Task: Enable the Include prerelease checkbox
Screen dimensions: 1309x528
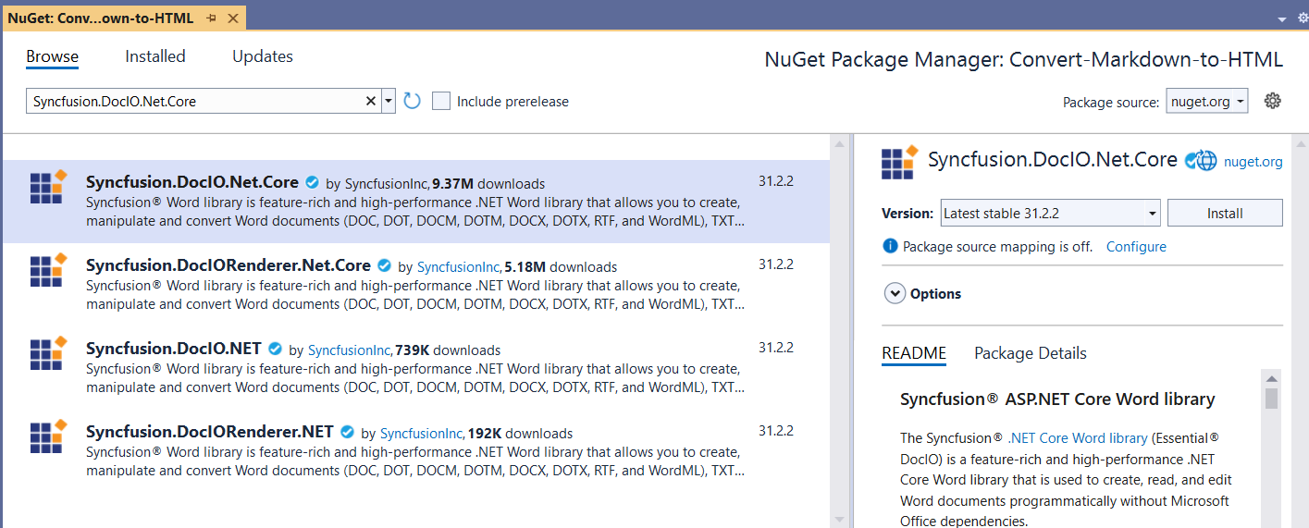Action: point(441,101)
